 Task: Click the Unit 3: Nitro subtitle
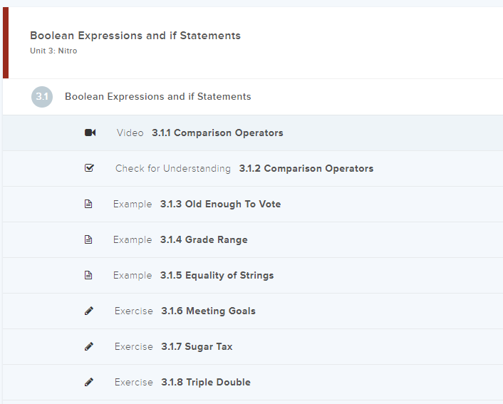pos(53,51)
